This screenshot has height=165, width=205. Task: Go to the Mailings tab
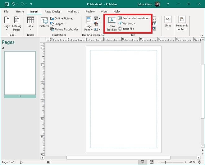[73, 12]
